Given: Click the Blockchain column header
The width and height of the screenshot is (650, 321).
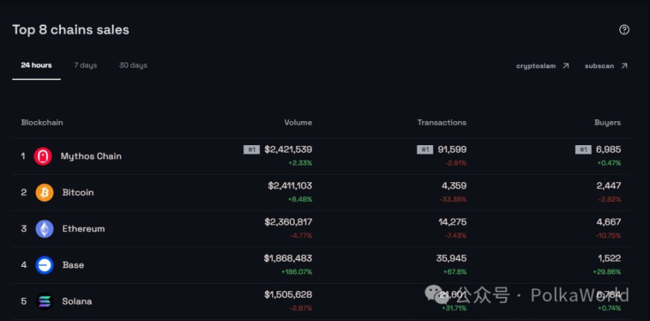Looking at the screenshot, I should tap(42, 122).
